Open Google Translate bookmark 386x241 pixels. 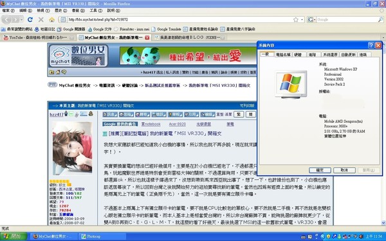click(167, 29)
